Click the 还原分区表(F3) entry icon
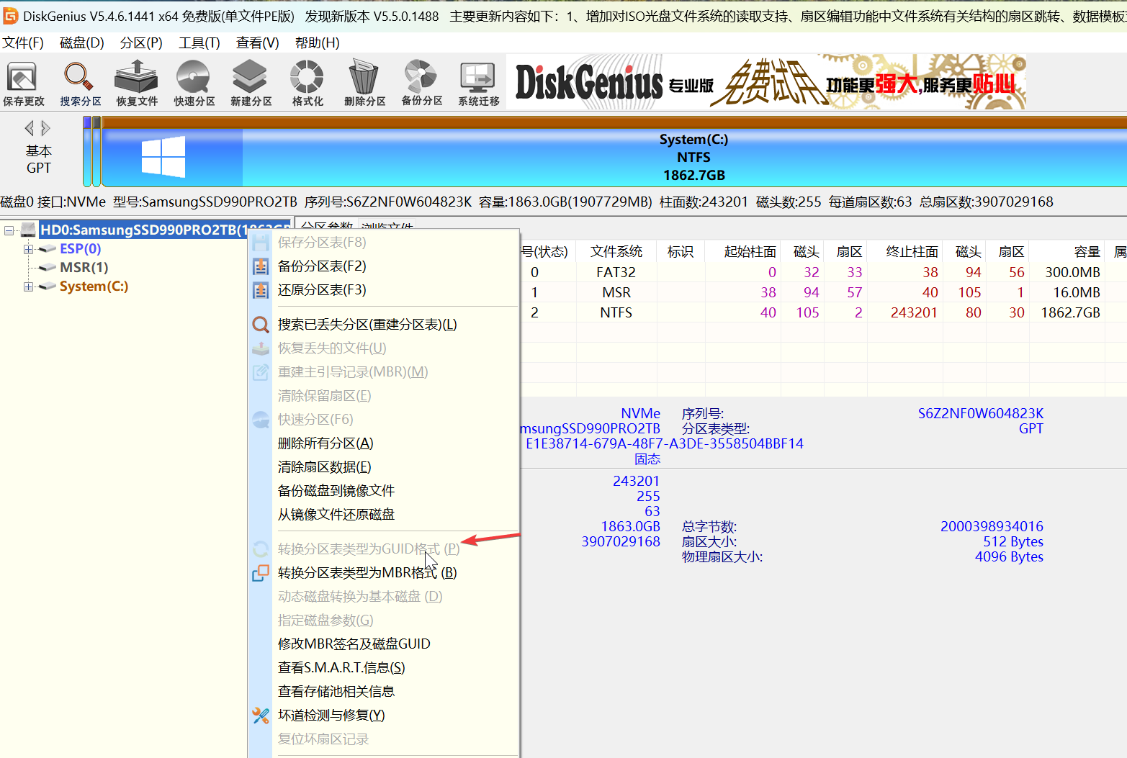The width and height of the screenshot is (1127, 758). click(261, 290)
